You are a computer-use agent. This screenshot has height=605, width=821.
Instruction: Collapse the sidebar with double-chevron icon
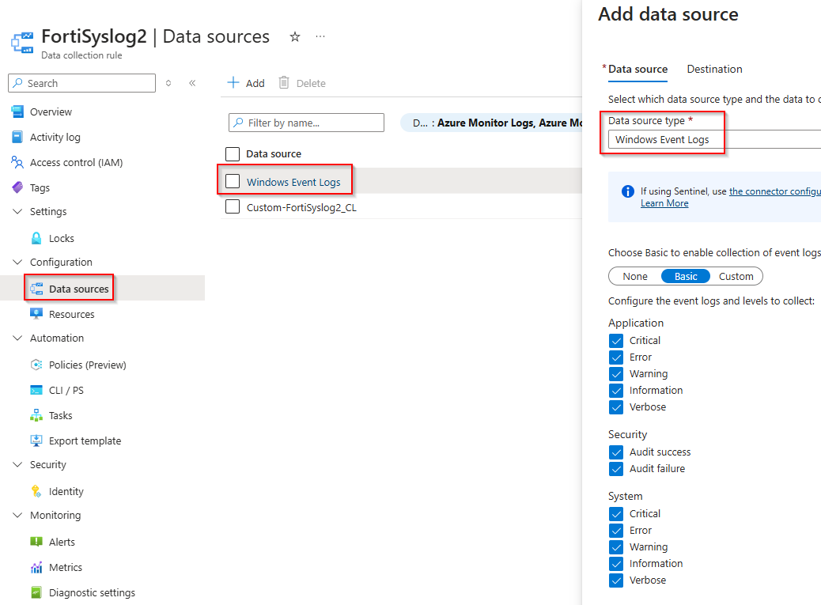192,83
